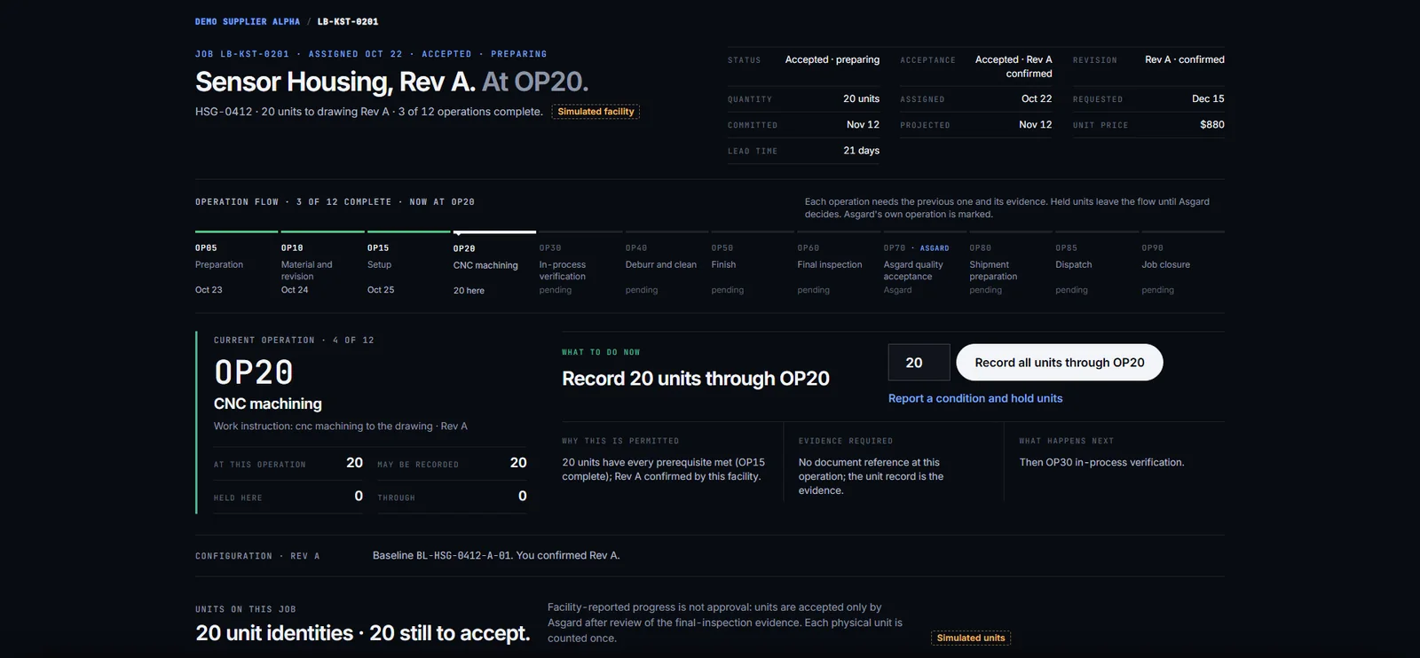Click the Simulated units badge
Viewport: 1420px width, 658px height.
971,638
